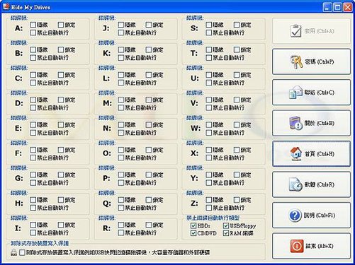Click the envelope contact icon (Ctrl+C)
The image size is (355, 265).
[x=296, y=93]
